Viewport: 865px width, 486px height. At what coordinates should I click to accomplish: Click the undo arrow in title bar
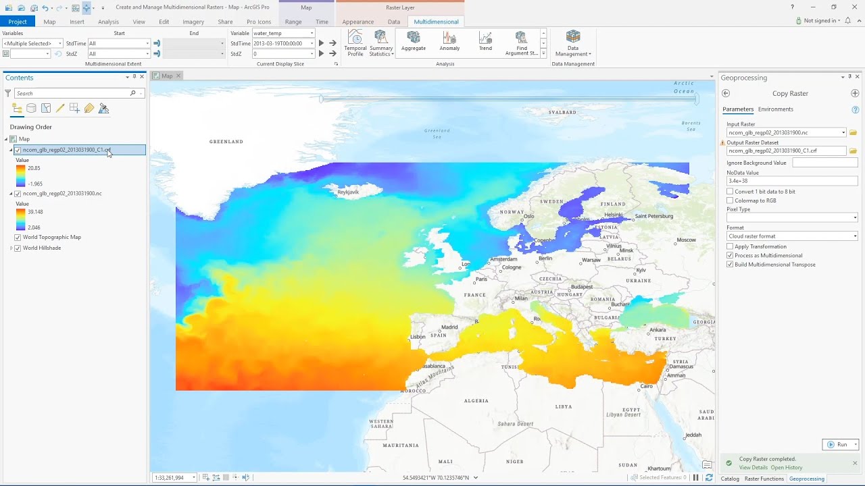tap(45, 7)
